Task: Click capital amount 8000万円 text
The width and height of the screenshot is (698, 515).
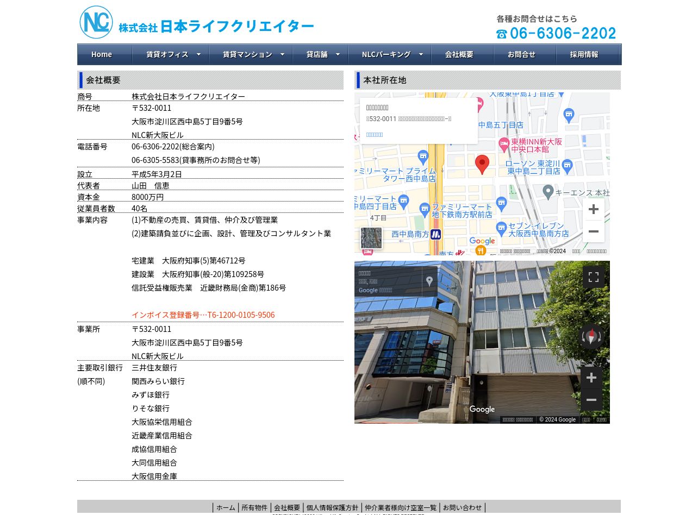Action: [147, 197]
